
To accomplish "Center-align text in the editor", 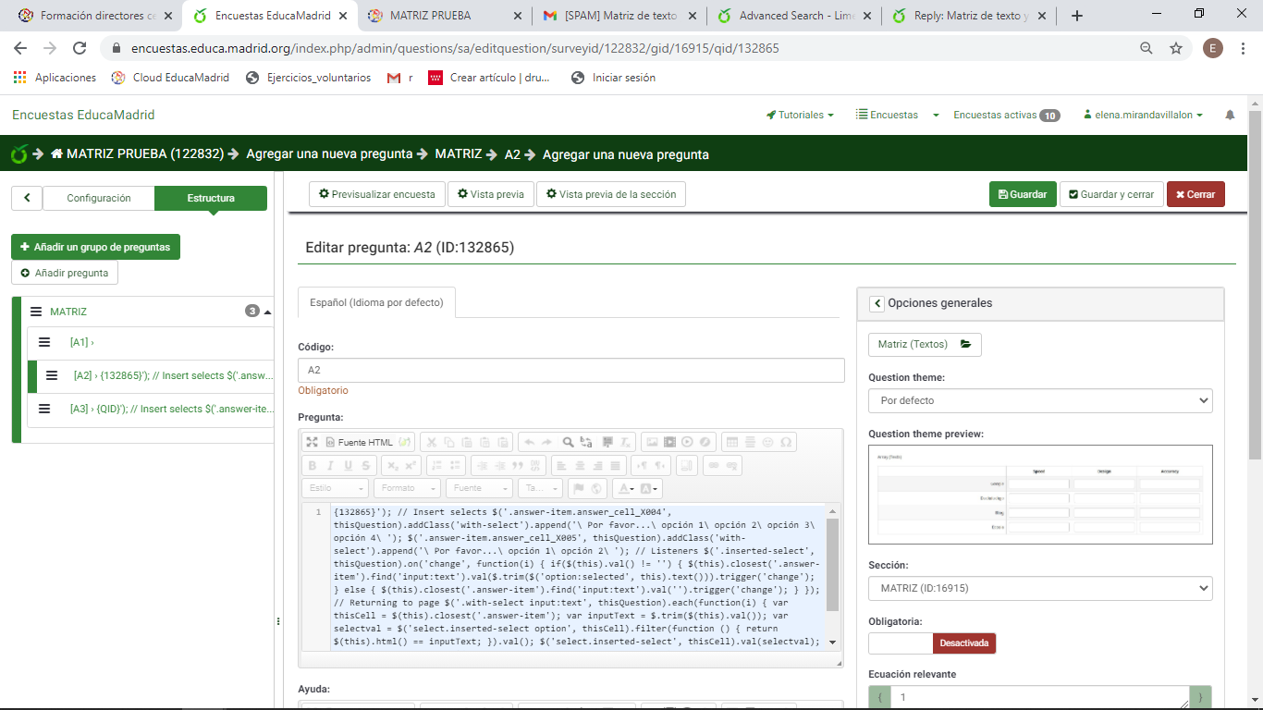I will [579, 465].
